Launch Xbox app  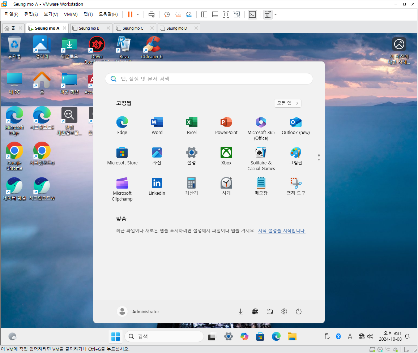click(226, 156)
